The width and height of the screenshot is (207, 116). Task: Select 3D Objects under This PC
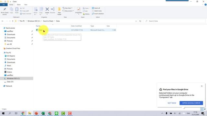(x=11, y=56)
